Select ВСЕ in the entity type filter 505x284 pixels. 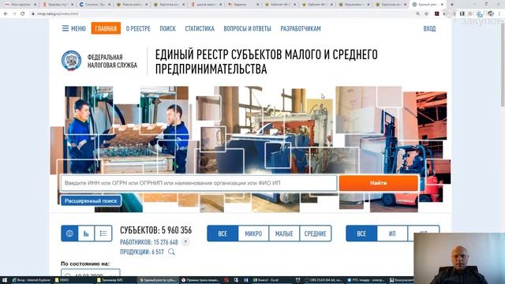coord(361,234)
